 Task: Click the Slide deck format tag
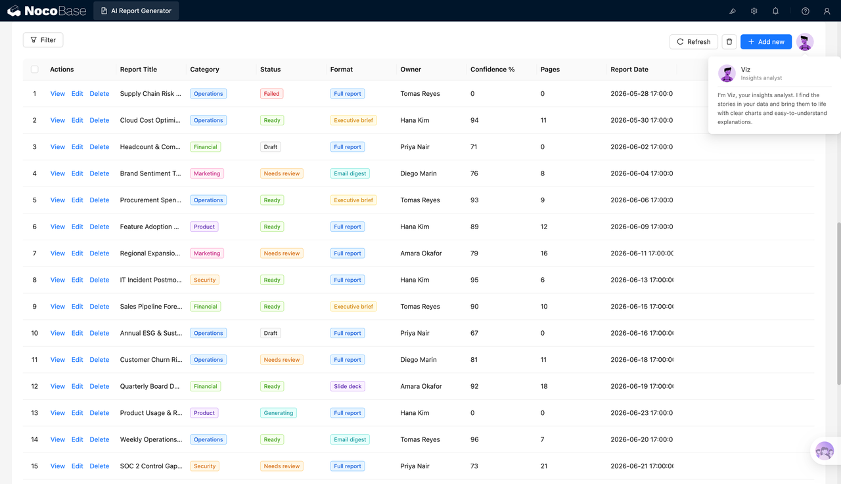tap(348, 386)
